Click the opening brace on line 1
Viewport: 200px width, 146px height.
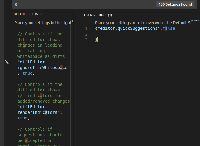pyautogui.click(x=96, y=28)
